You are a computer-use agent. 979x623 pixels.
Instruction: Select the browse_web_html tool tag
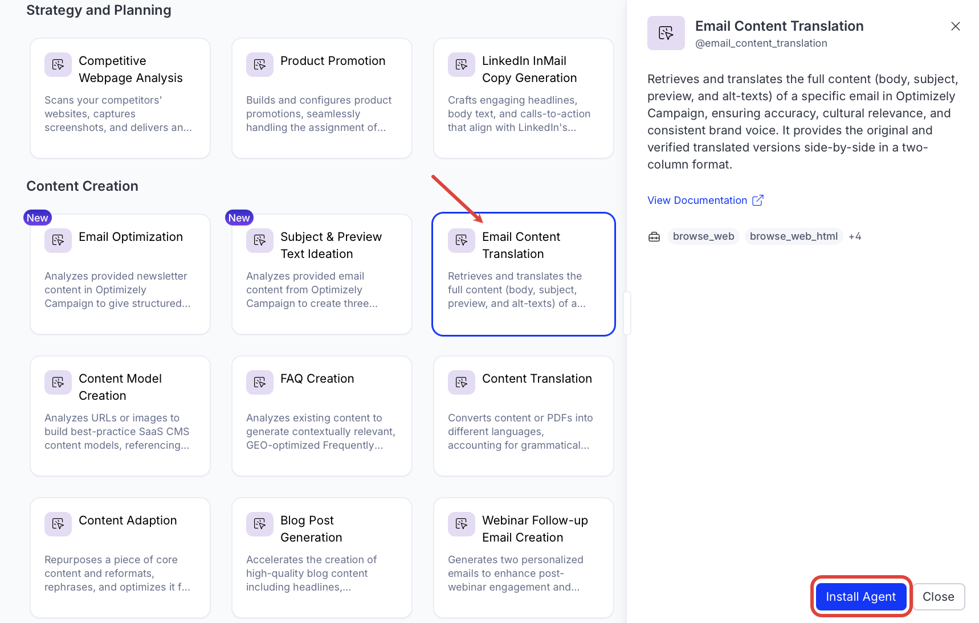(x=793, y=236)
